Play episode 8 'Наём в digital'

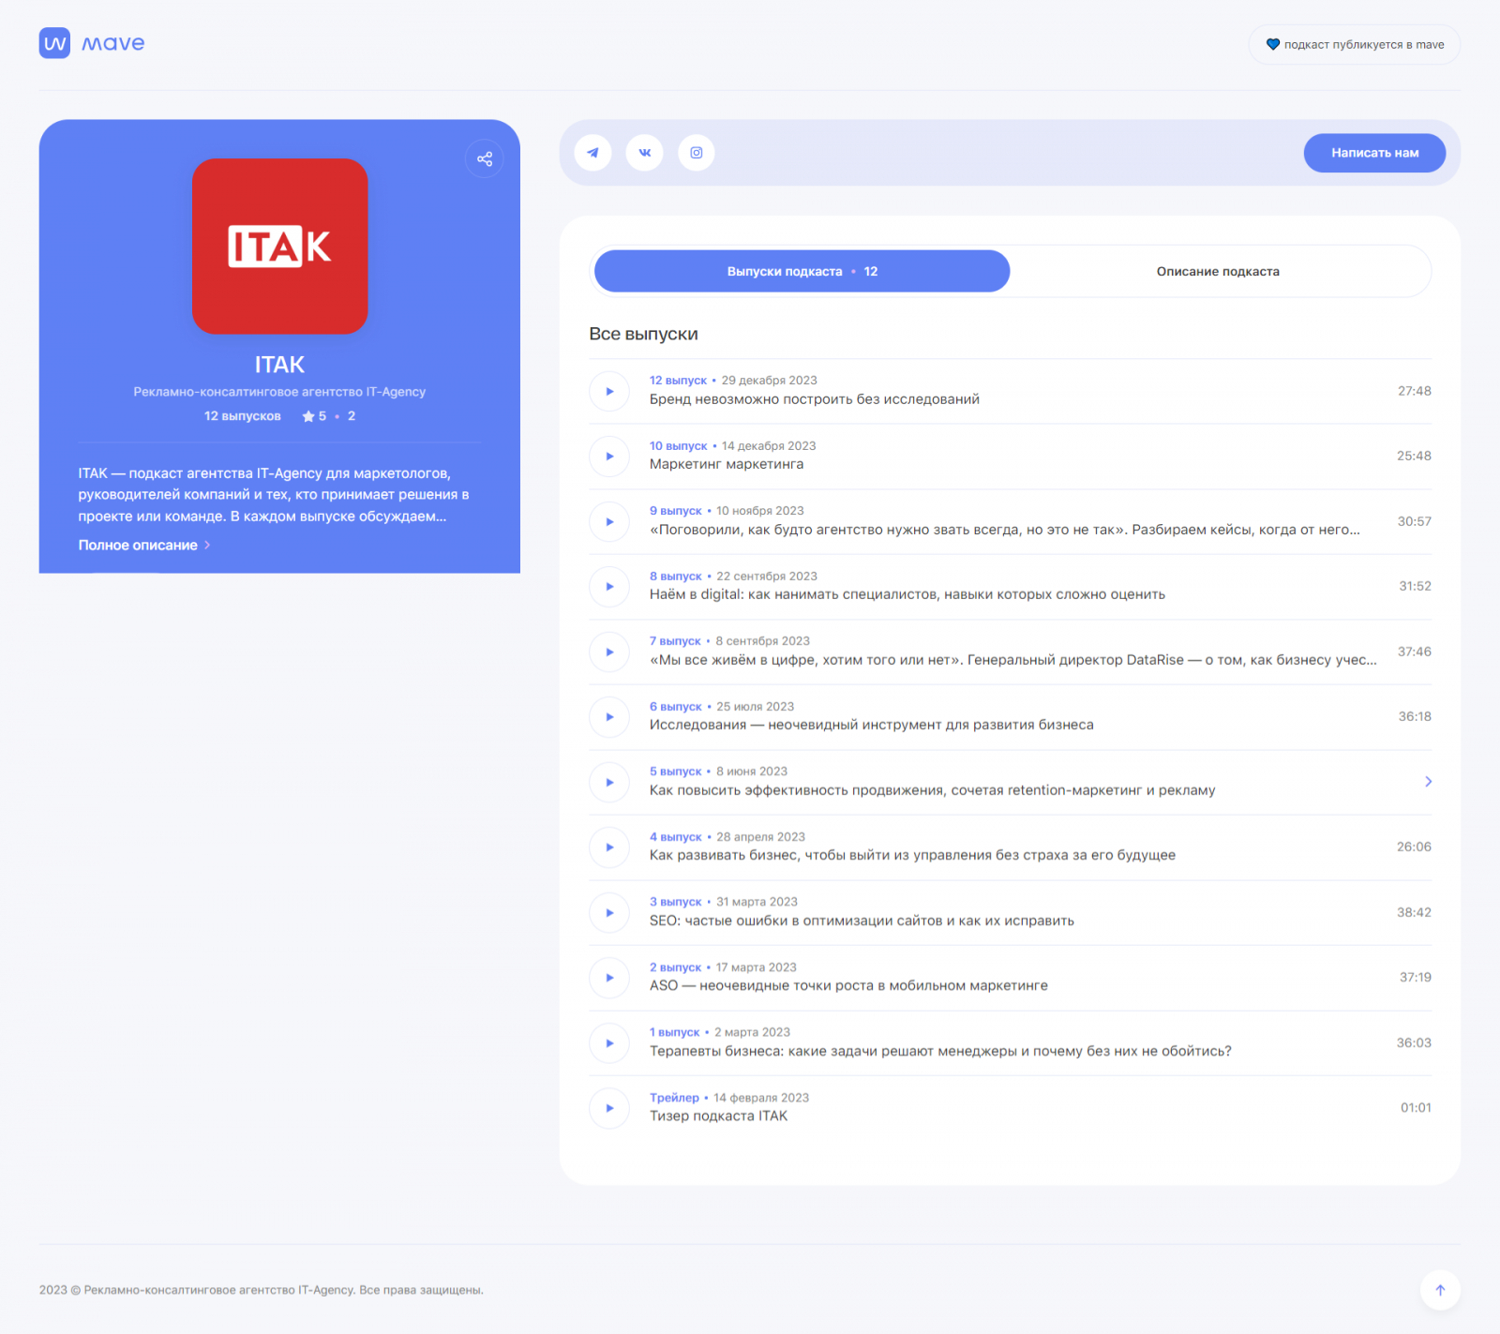609,587
